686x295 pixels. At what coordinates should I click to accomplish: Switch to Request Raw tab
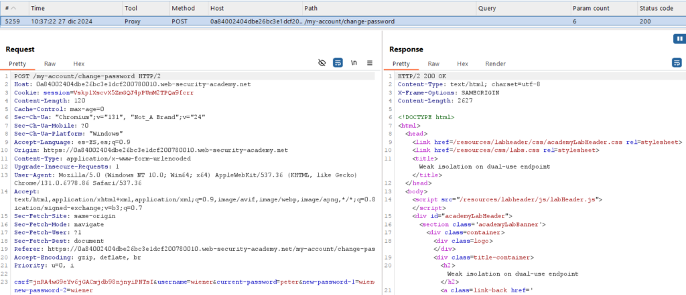pos(50,64)
